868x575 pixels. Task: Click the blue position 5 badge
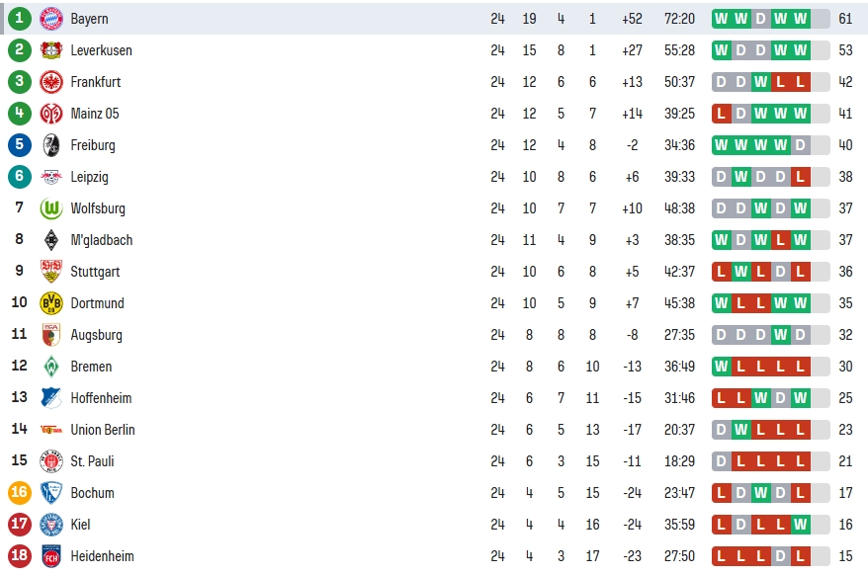(x=20, y=145)
